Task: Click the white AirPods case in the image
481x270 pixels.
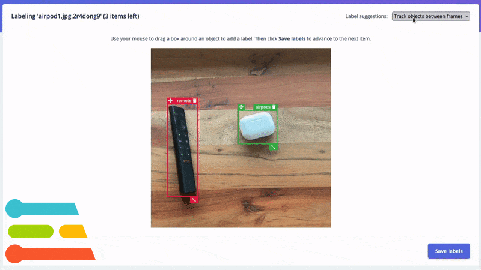Action: pos(257,126)
